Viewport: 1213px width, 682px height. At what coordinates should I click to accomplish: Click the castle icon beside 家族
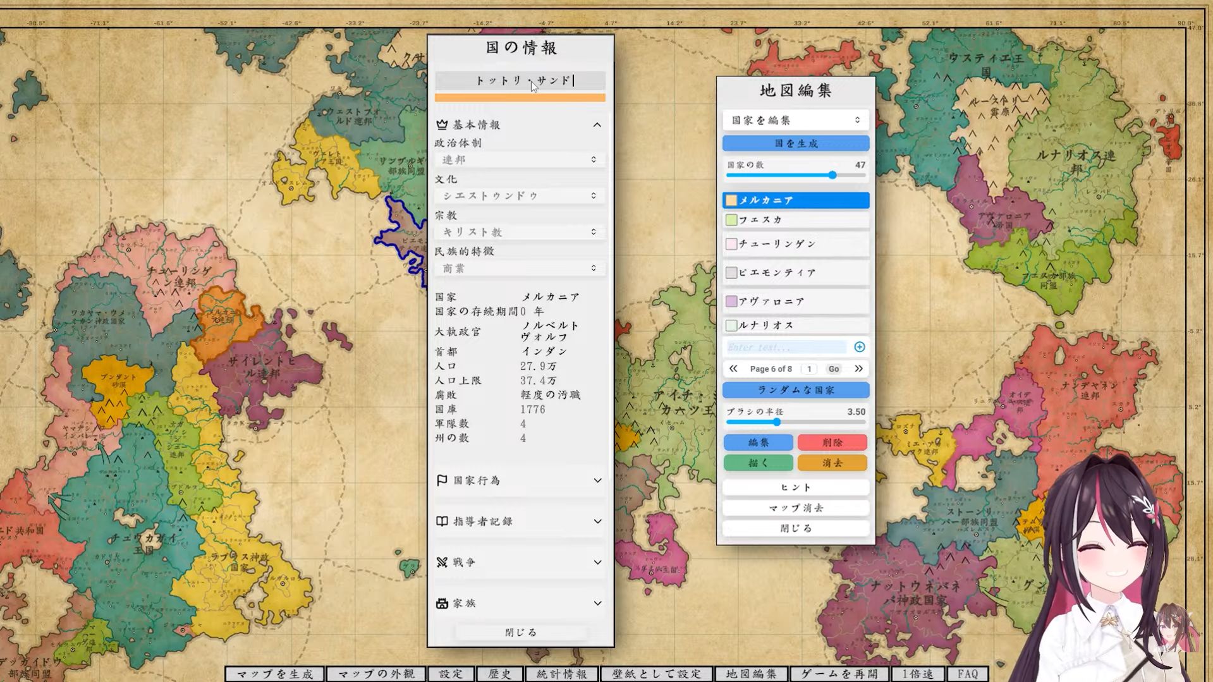(442, 603)
